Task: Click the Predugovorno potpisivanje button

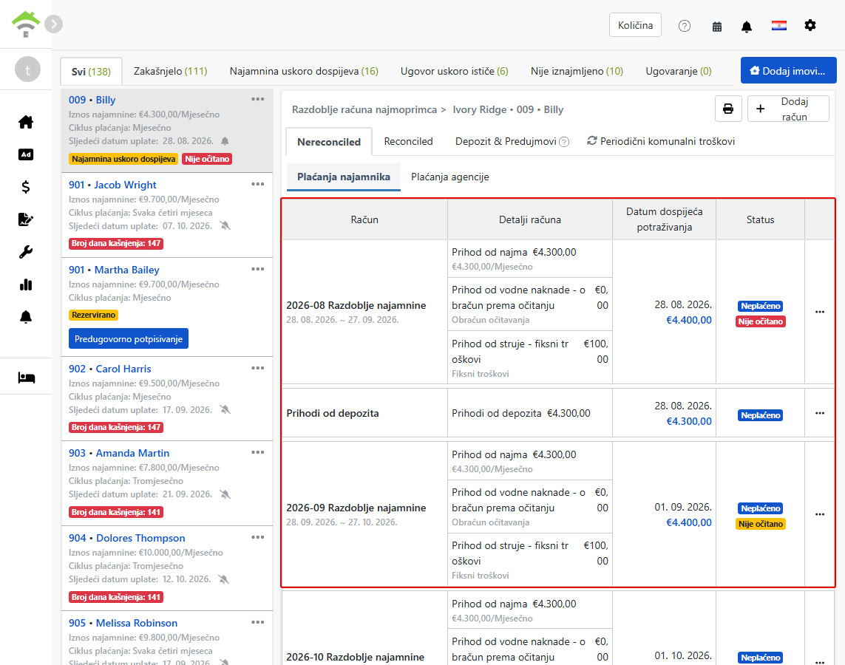Action: (x=129, y=338)
